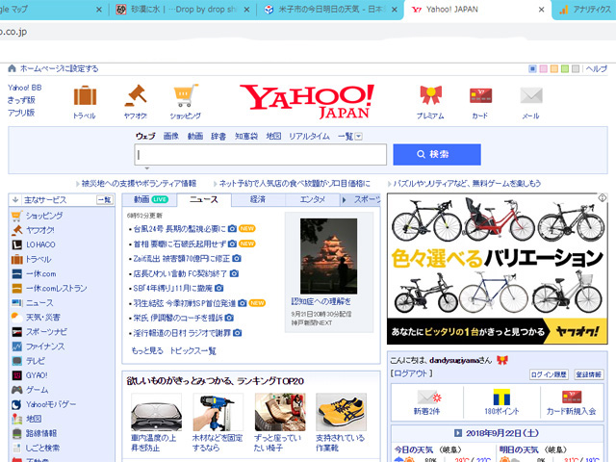616x462 pixels.
Task: Open スポーツナビ in the services sidebar
Action: pyautogui.click(x=46, y=332)
